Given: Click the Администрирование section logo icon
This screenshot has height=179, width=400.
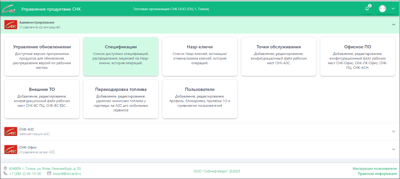Looking at the screenshot, I should (10, 24).
